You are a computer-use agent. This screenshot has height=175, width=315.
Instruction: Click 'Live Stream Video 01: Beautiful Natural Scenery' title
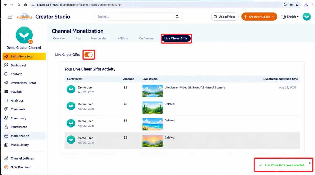pyautogui.click(x=195, y=88)
